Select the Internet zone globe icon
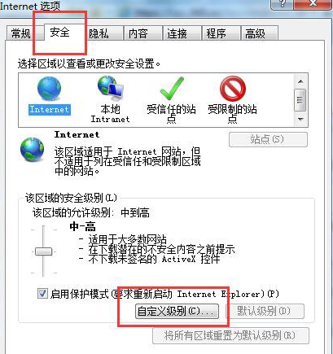 click(49, 89)
